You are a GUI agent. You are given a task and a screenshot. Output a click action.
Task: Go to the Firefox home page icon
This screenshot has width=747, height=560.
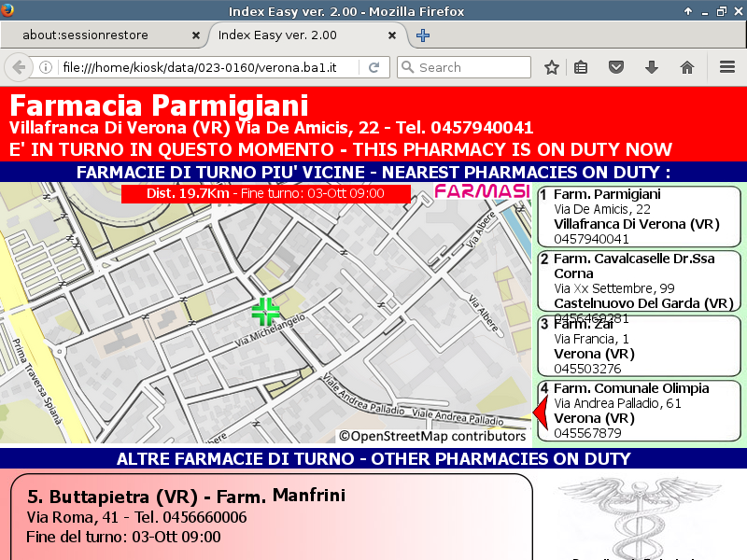[x=687, y=67]
